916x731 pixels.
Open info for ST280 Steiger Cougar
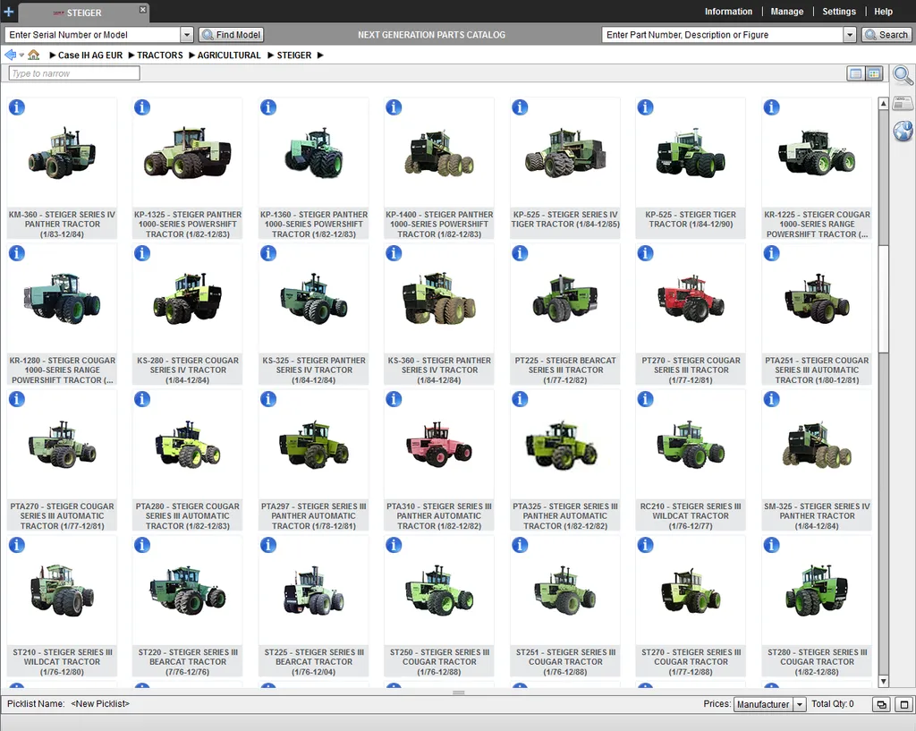pyautogui.click(x=772, y=545)
